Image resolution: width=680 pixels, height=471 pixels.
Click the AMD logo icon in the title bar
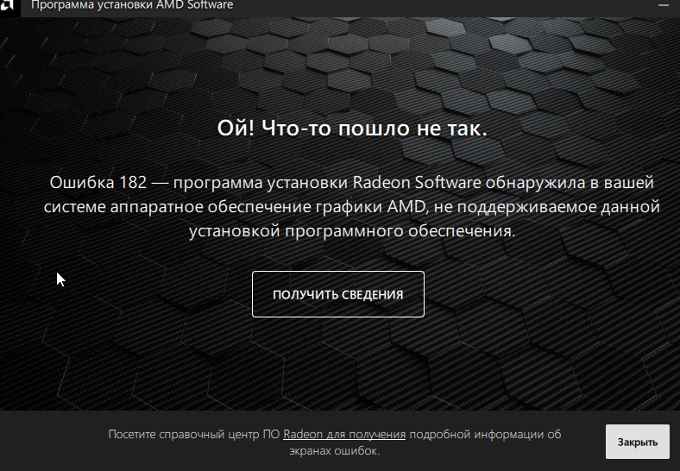click(x=7, y=4)
